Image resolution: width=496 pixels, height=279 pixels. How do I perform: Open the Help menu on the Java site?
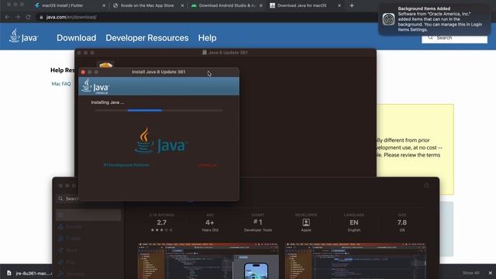[207, 38]
